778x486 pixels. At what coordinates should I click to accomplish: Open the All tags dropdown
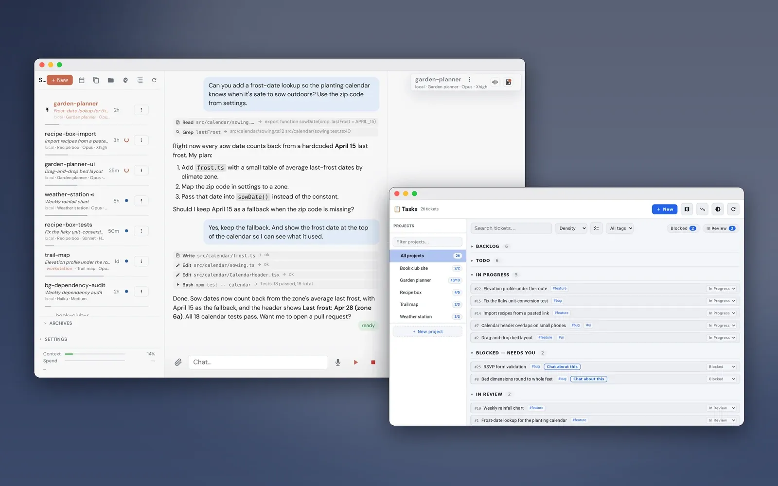[619, 228]
